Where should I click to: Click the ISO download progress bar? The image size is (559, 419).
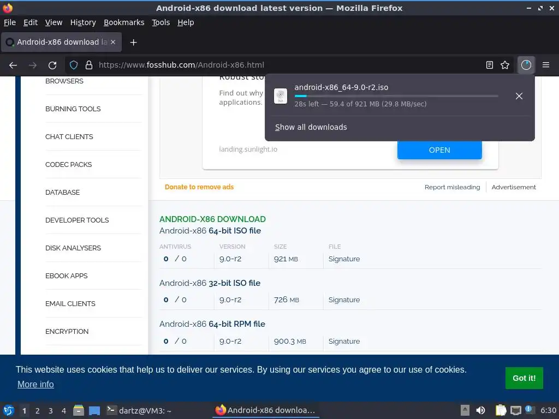(x=396, y=96)
